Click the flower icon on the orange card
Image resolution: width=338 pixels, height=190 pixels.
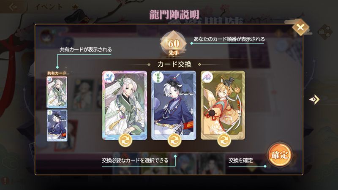(207, 78)
